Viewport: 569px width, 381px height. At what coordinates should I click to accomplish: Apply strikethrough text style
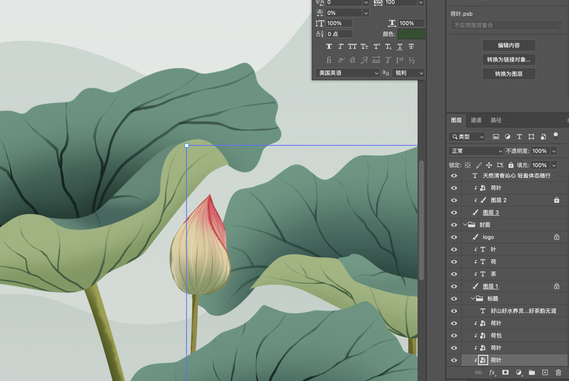[411, 46]
